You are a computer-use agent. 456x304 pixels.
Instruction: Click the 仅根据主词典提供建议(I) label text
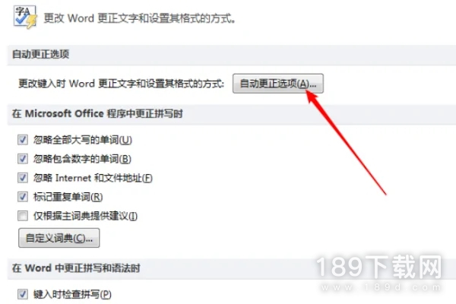(x=85, y=216)
